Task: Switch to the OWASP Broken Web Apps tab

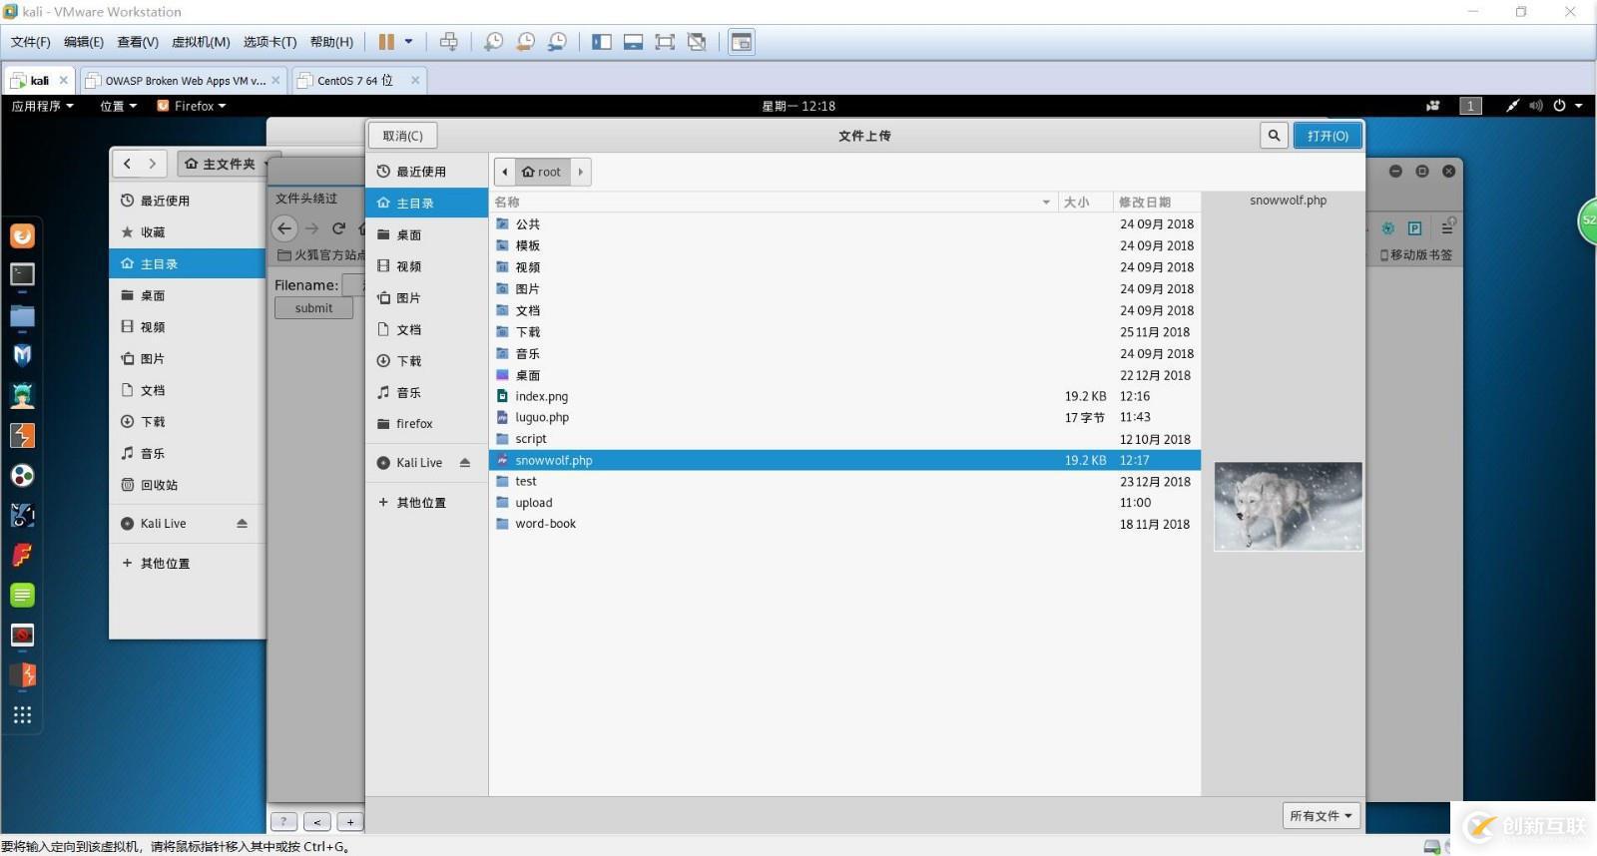Action: click(x=185, y=81)
